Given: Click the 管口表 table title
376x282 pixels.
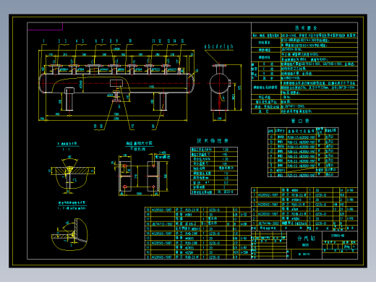Looking at the screenshot, I should coord(300,121).
